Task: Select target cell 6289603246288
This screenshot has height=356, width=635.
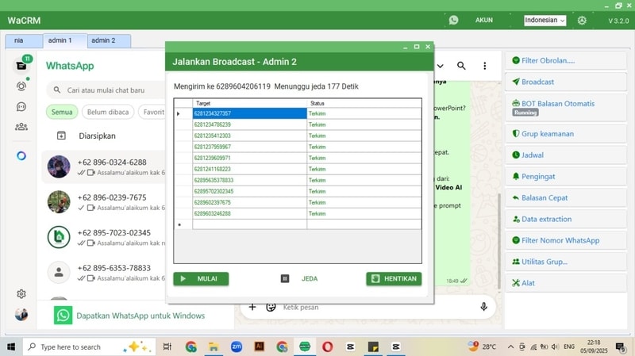Action: coord(249,213)
